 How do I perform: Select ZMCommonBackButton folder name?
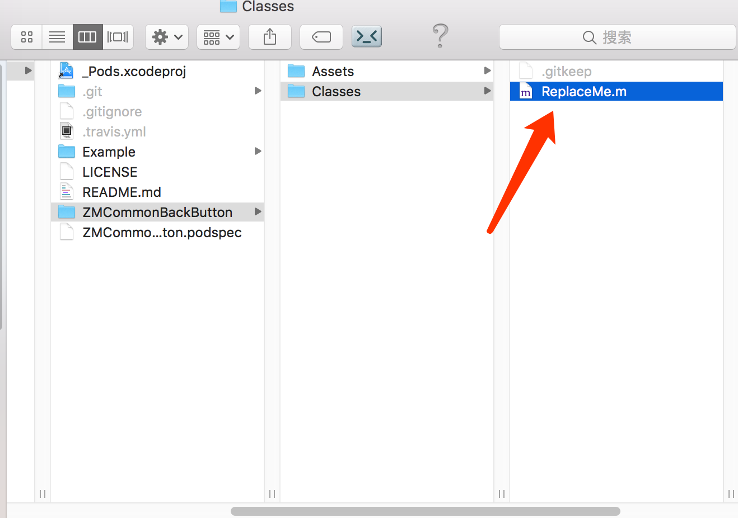tap(157, 212)
